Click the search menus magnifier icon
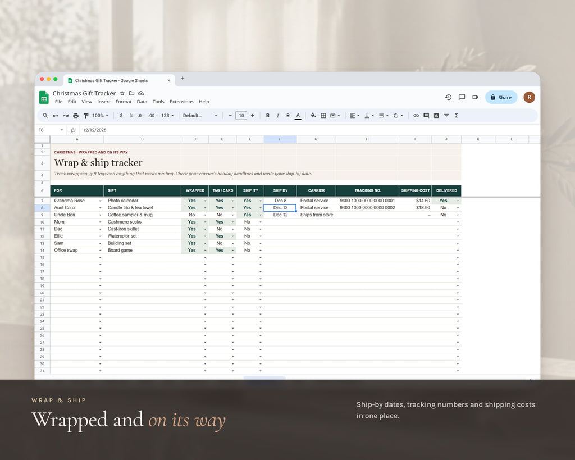The width and height of the screenshot is (575, 460). coord(45,116)
